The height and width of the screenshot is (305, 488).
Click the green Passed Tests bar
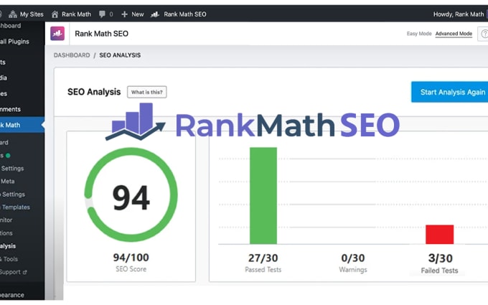point(263,196)
